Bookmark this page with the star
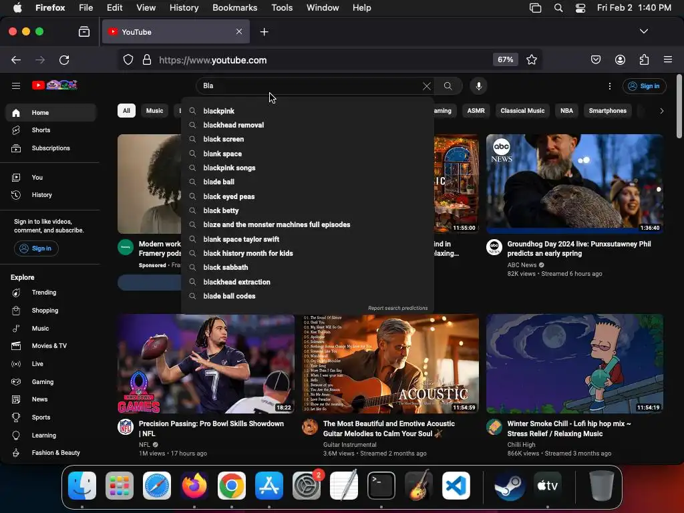684x513 pixels. [531, 59]
